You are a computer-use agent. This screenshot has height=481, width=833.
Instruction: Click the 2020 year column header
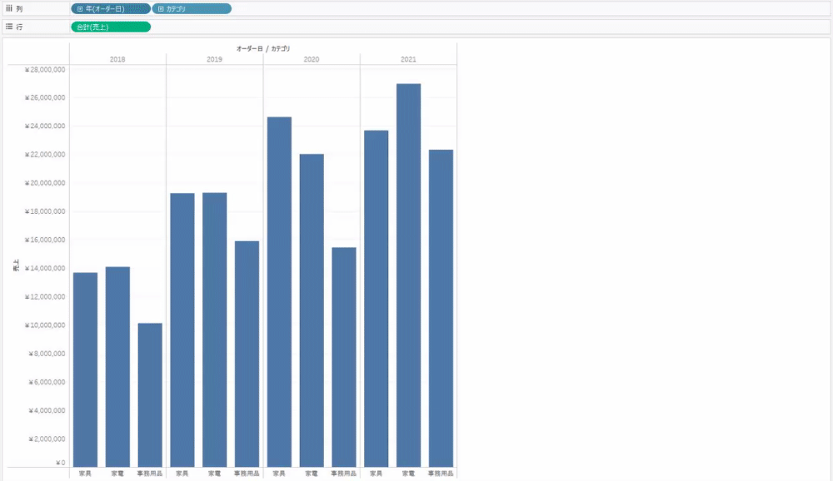coord(311,60)
